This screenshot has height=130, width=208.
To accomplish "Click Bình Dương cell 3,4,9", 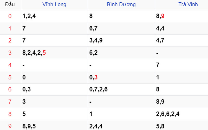I will (96, 40).
